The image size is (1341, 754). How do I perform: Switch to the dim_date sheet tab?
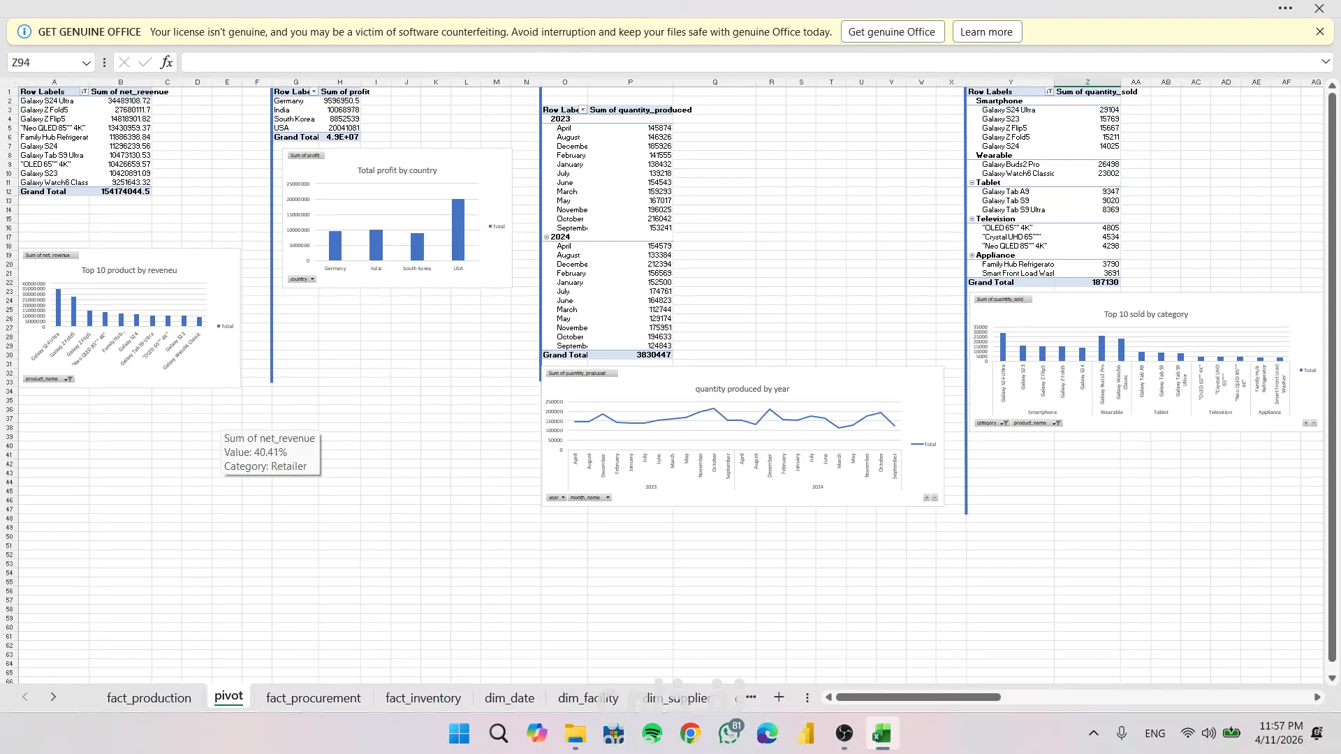(510, 697)
